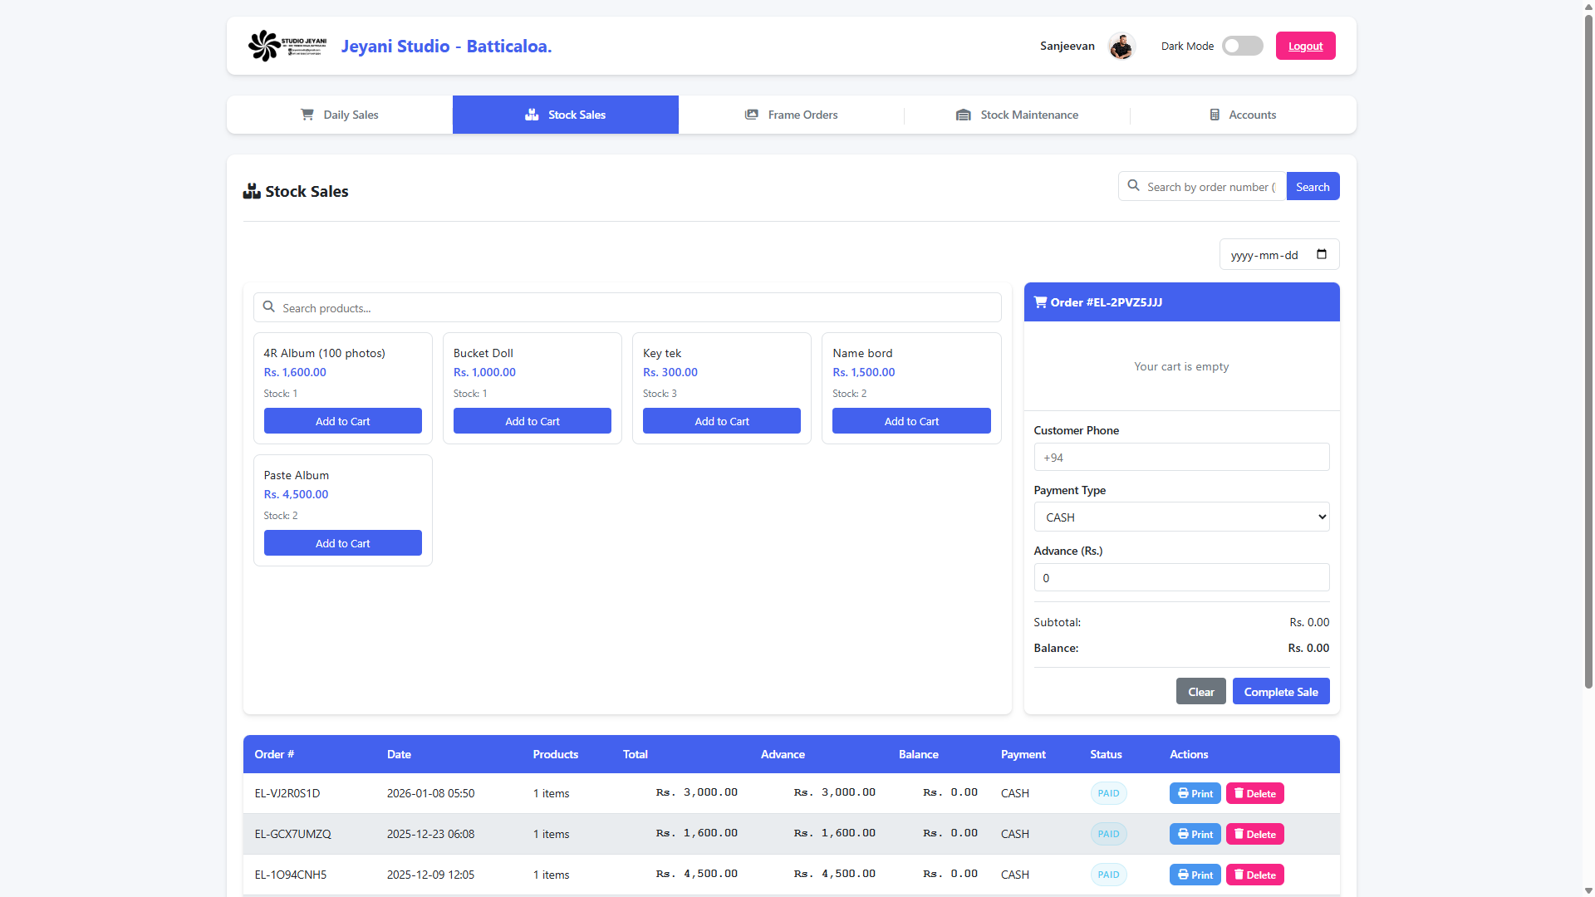Toggle the Dark Mode switch
This screenshot has height=897, width=1595.
point(1242,46)
